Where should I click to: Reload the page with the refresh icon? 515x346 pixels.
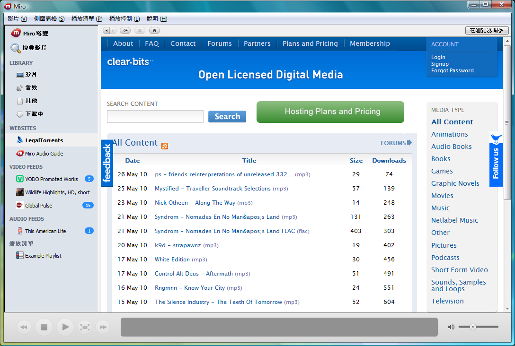click(125, 31)
